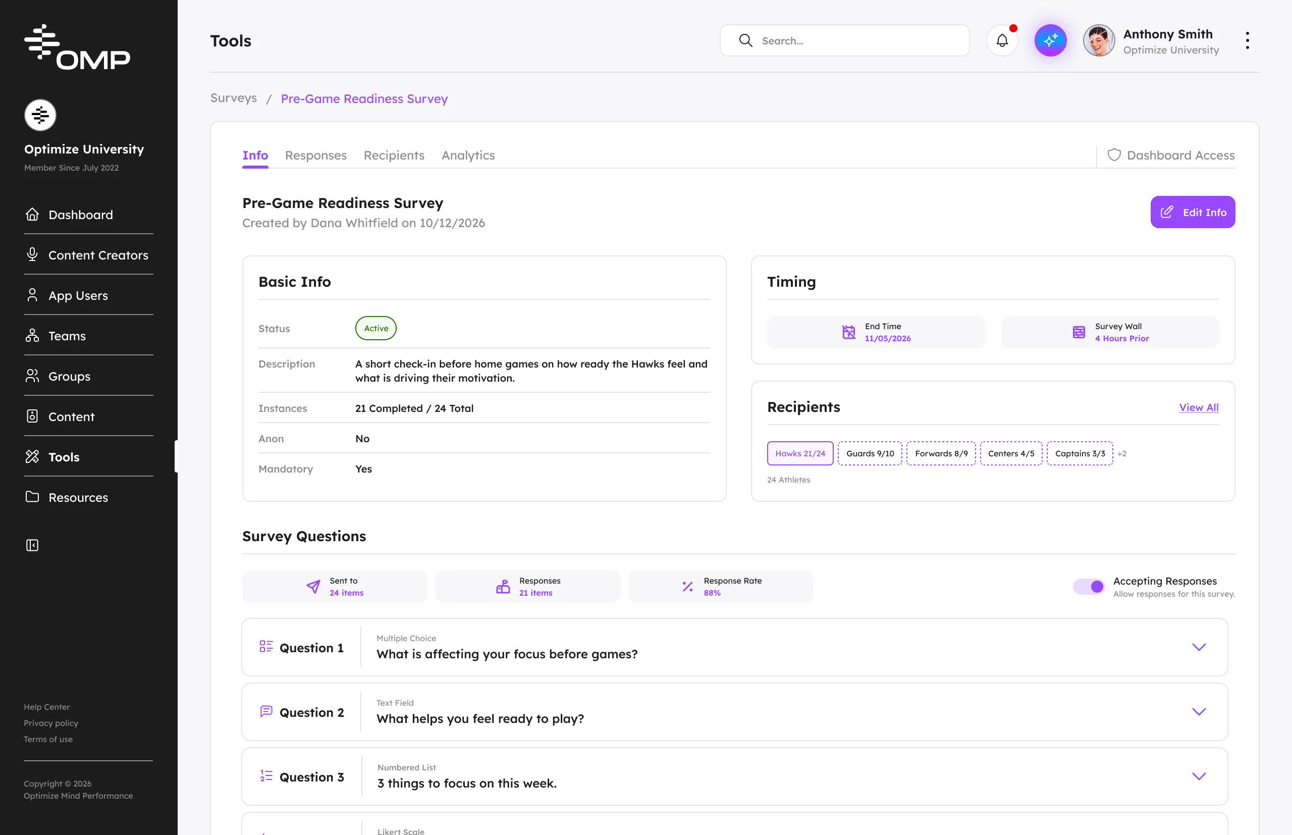Click the Edit Info button

point(1192,212)
